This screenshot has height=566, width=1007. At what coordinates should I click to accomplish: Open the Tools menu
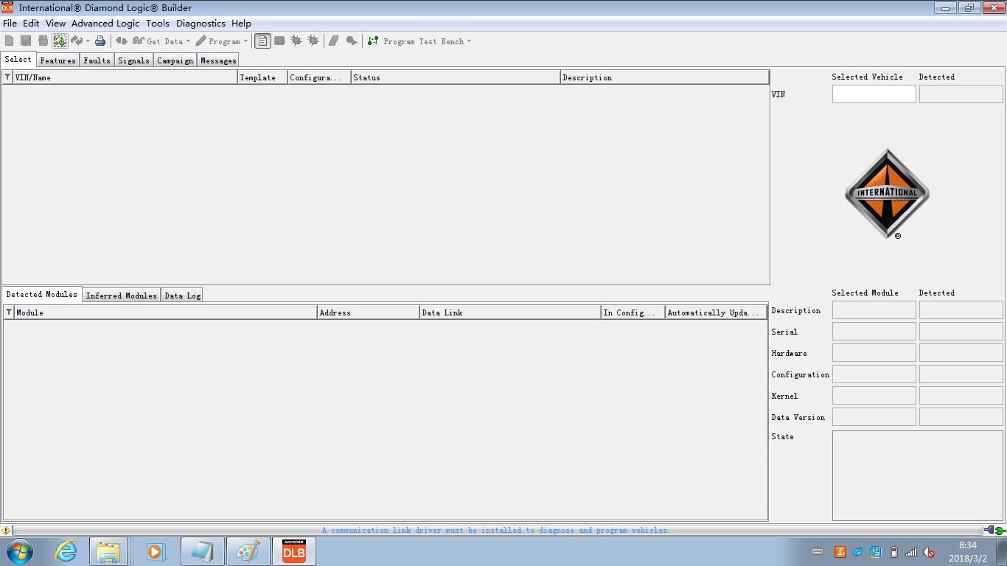pyautogui.click(x=158, y=24)
